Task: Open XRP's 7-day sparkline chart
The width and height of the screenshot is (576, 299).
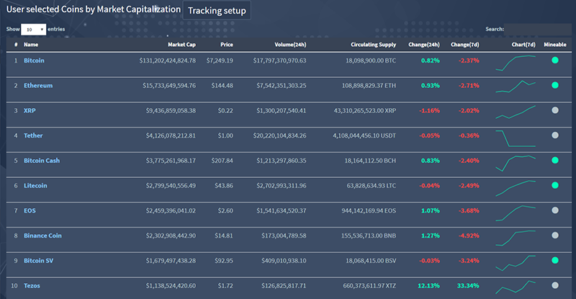Action: tap(516, 112)
